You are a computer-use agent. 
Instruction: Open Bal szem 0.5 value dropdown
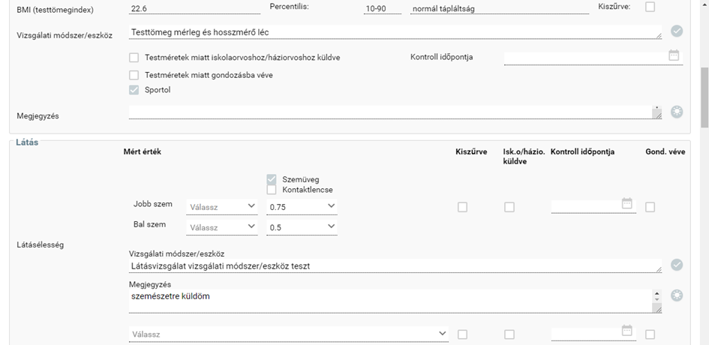[x=302, y=227]
